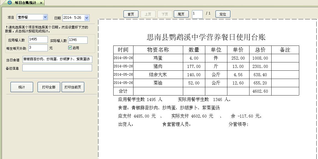Focus the 当日食谱 text field
The image size is (318, 159).
57,59
